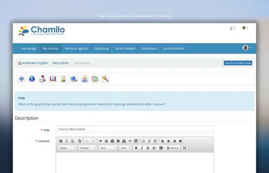Maximize the editor with fullscreen icon

185,148
